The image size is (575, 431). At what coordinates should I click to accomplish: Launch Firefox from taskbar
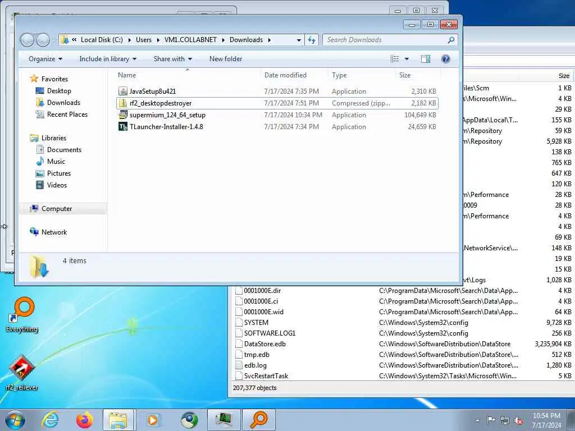point(85,420)
